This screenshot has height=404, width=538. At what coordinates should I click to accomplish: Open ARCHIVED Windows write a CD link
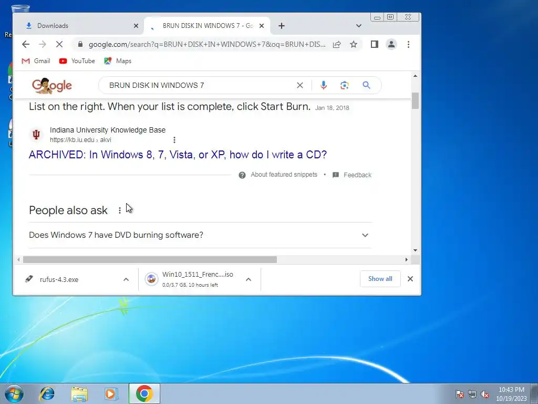tap(178, 155)
